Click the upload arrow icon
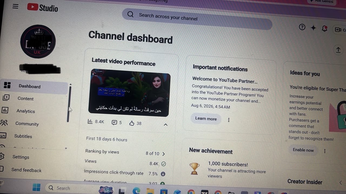Viewport: 346px width, 194px height. (x=338, y=50)
